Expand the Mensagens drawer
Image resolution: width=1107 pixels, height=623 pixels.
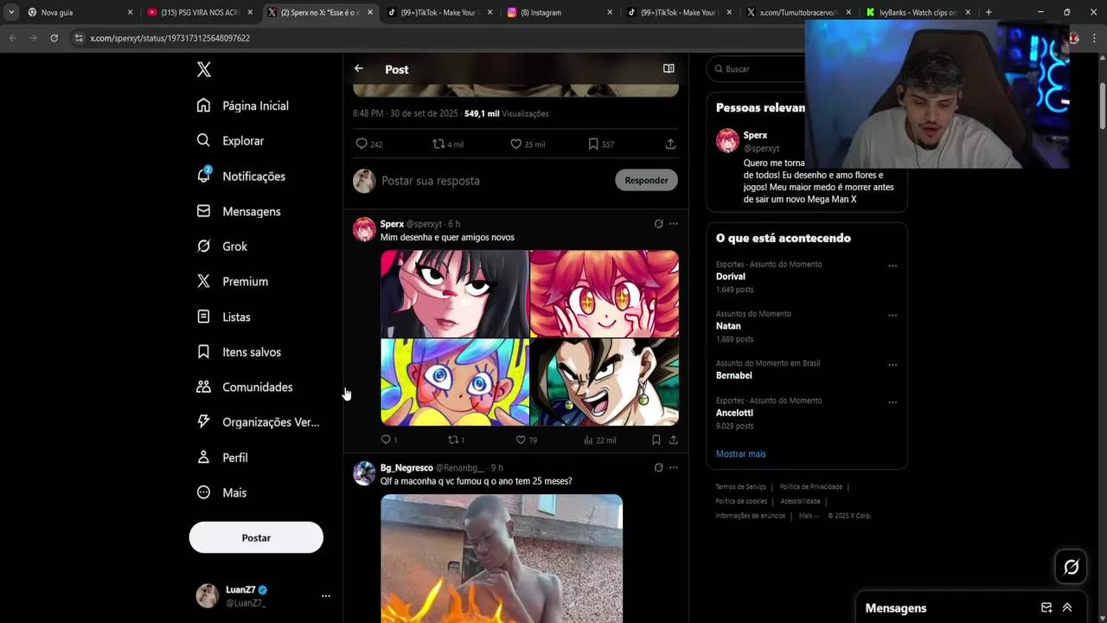(x=1067, y=607)
